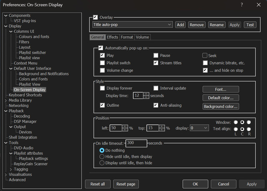
Task: Switch to the Effects tab
Action: pyautogui.click(x=112, y=37)
